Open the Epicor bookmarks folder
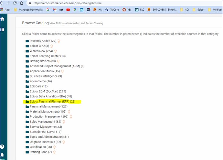Image resolution: width=223 pixels, height=160 pixels. [x=198, y=10]
